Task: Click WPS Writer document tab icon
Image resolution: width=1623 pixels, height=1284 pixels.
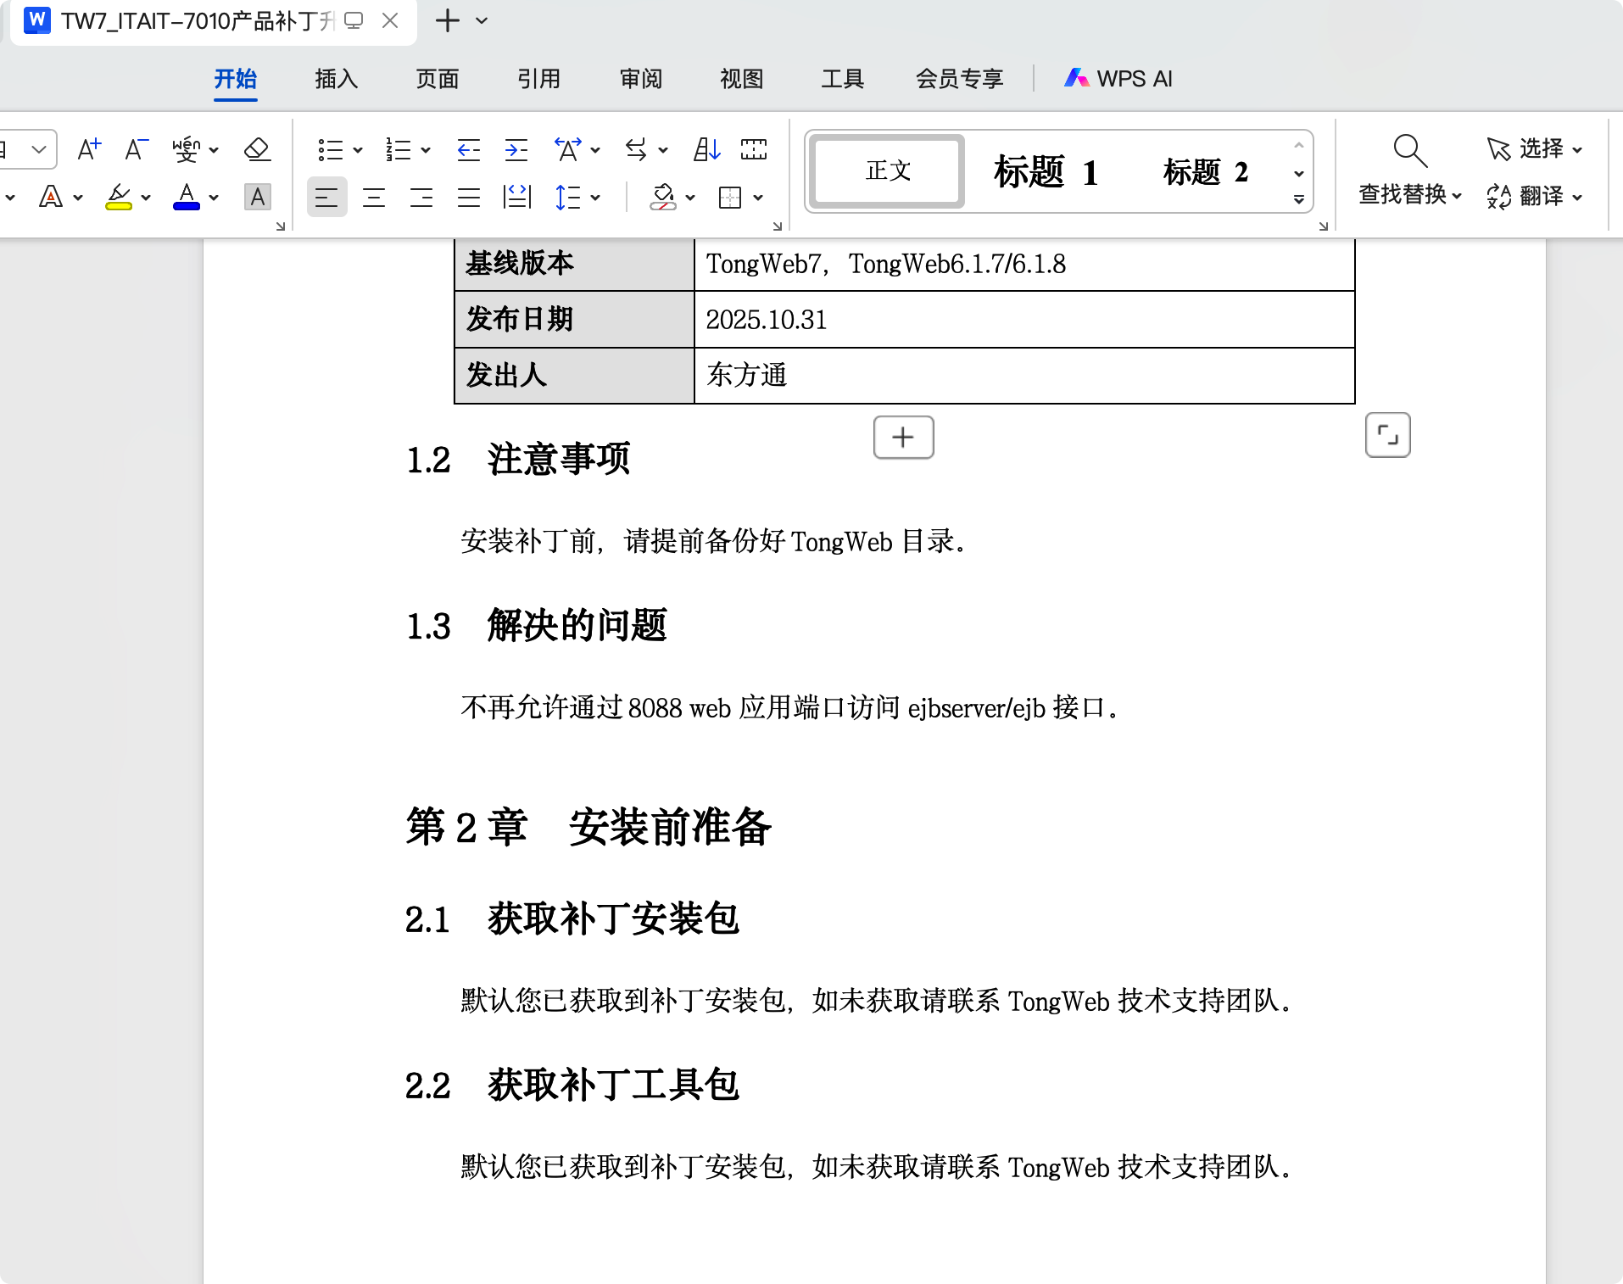Action: [x=36, y=20]
